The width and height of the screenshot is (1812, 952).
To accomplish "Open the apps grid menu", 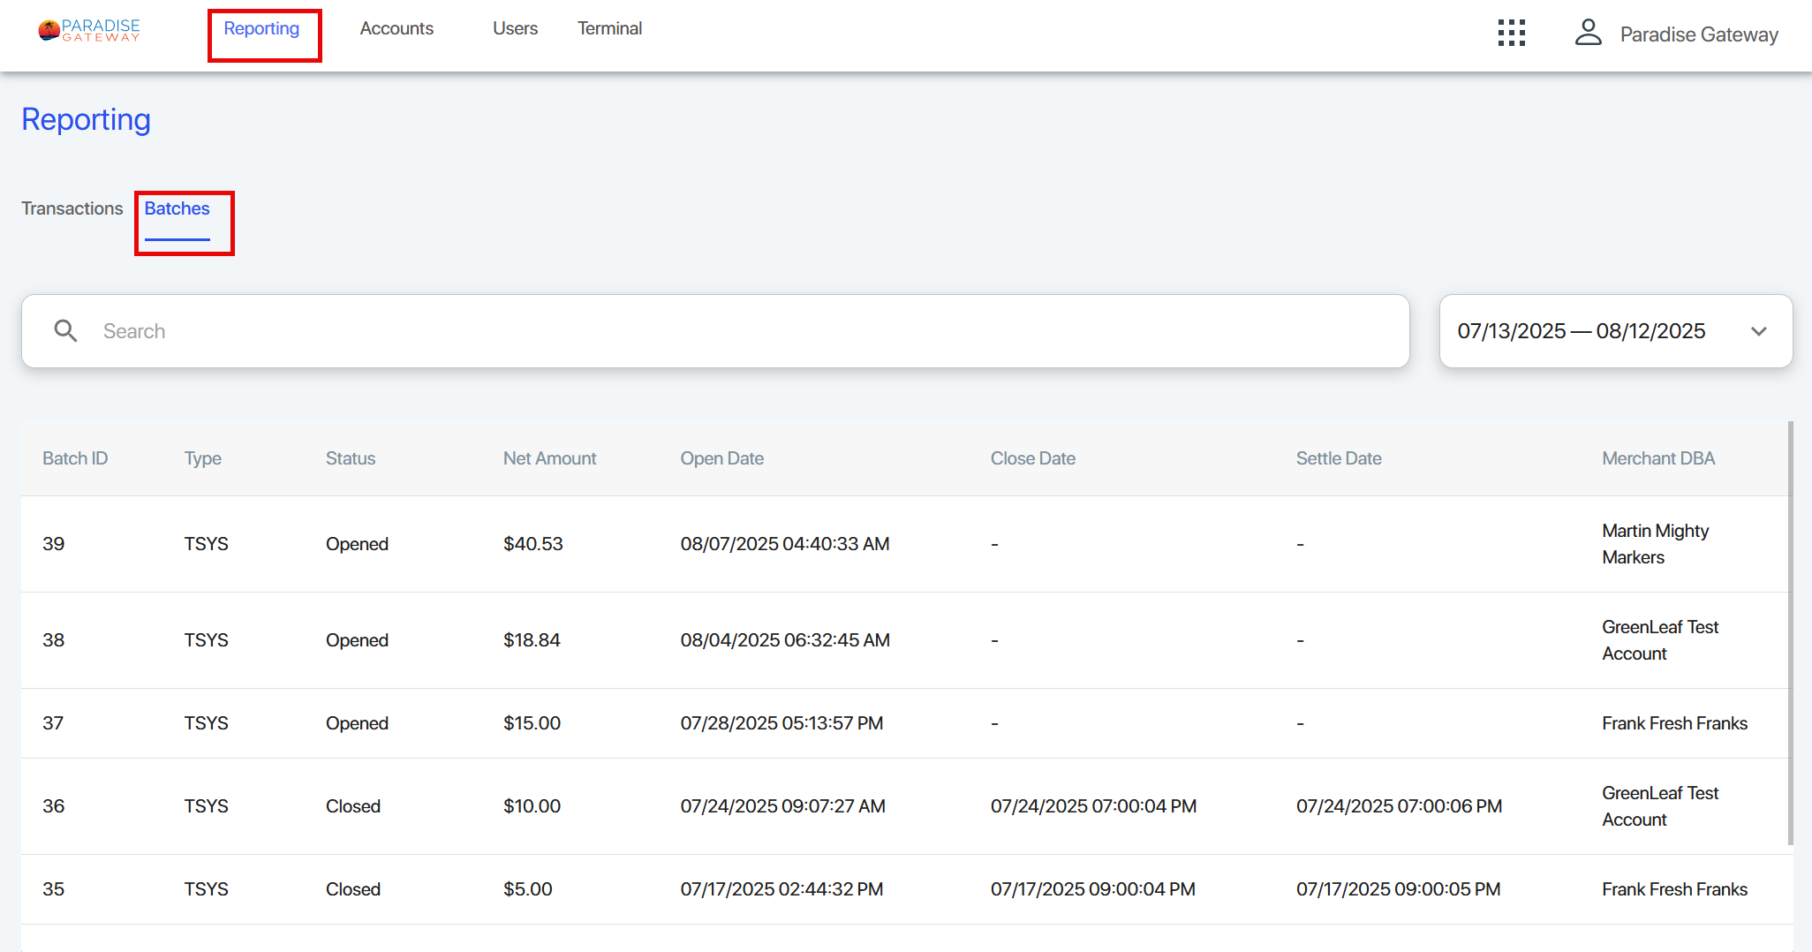I will [1511, 34].
